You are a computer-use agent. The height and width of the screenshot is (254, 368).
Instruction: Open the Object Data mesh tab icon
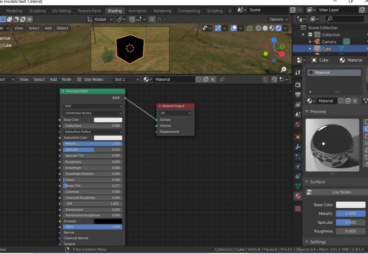point(298,186)
